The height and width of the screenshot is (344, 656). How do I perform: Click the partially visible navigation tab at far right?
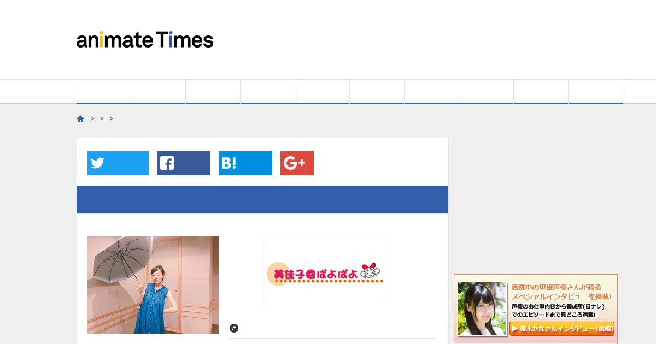point(640,92)
